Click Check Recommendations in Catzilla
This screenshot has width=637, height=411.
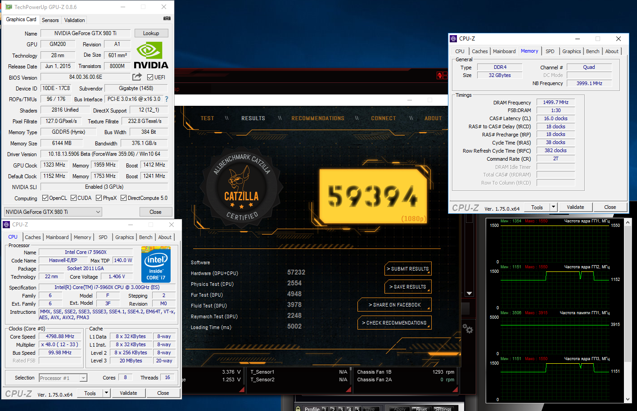395,323
